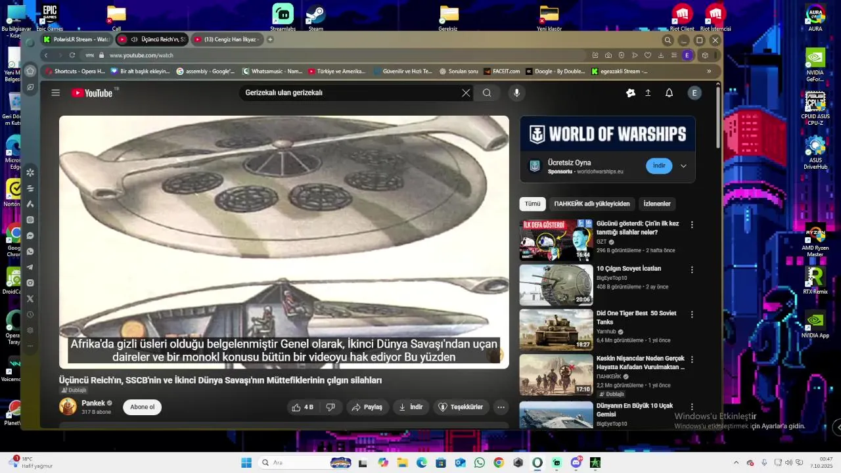Open "Whatsamusic" bookmark
This screenshot has height=473, width=841.
pos(273,71)
